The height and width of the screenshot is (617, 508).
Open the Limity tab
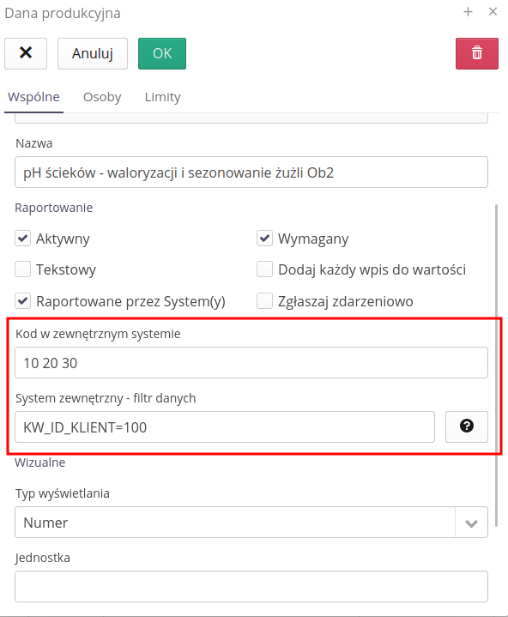(x=162, y=97)
